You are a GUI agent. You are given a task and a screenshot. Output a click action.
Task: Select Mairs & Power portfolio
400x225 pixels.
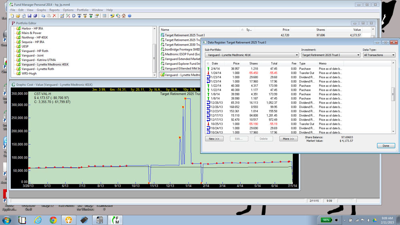pos(31,33)
